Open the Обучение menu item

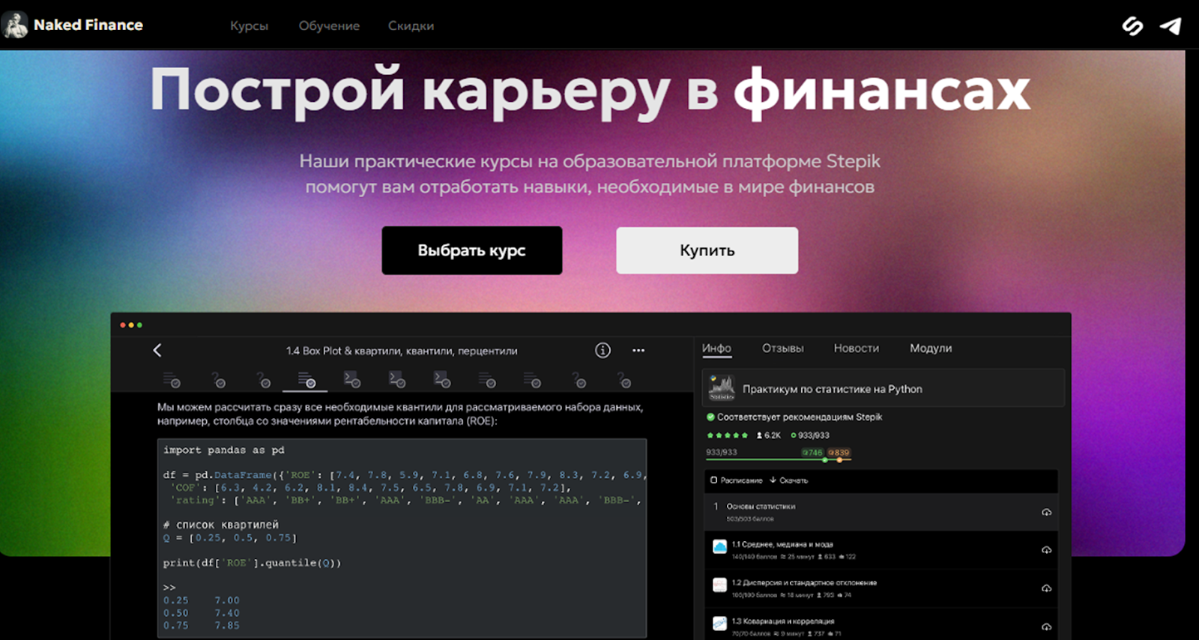(x=329, y=25)
